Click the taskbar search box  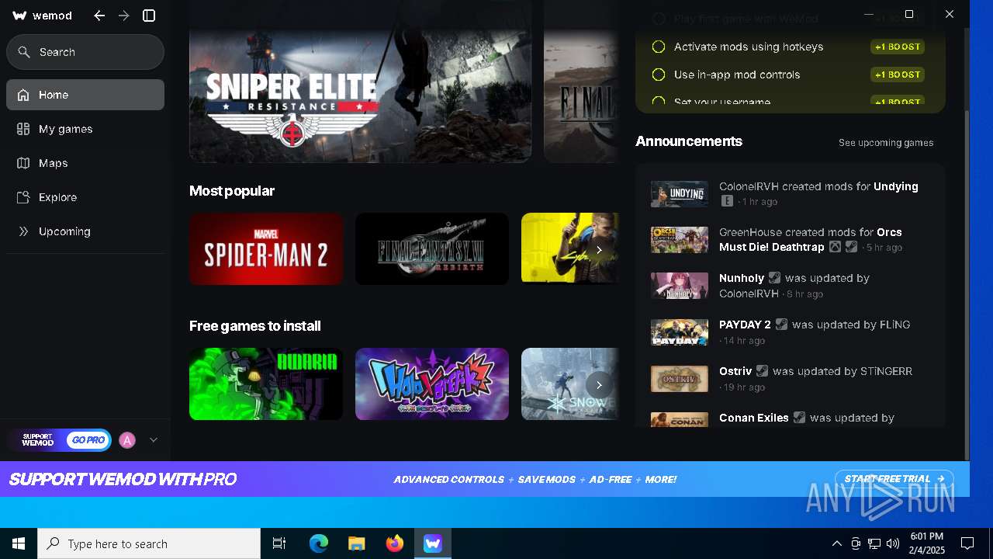tap(149, 543)
